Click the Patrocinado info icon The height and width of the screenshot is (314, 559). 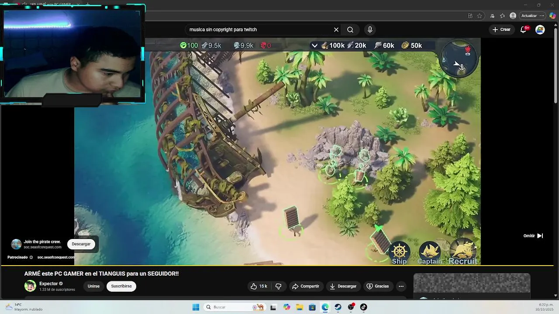31,257
